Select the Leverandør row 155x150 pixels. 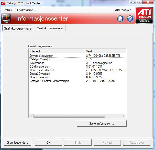point(77,63)
